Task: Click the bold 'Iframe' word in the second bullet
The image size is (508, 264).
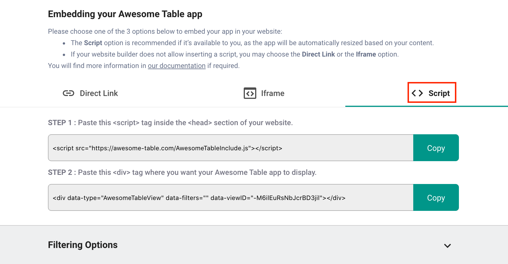Action: coord(366,54)
